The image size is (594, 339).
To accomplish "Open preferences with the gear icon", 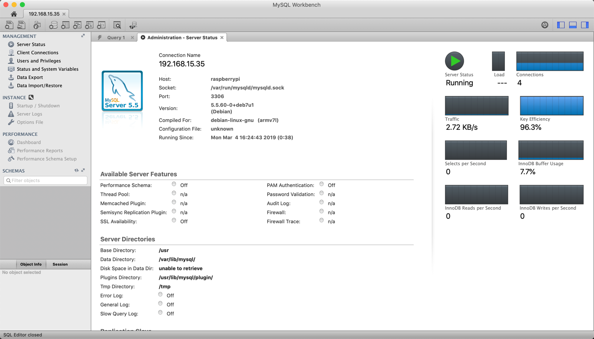I will click(545, 25).
